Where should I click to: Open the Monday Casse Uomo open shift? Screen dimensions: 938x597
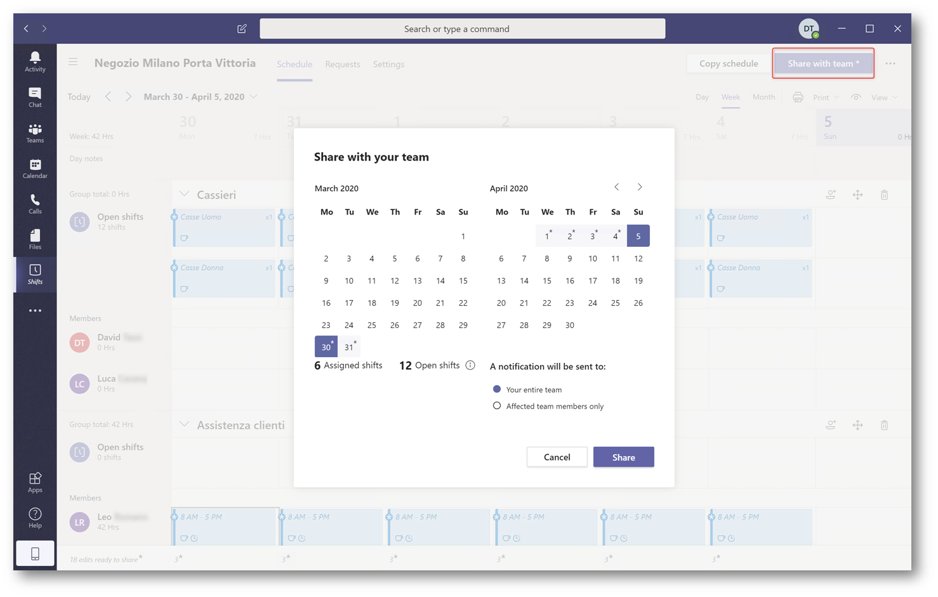[x=224, y=228]
